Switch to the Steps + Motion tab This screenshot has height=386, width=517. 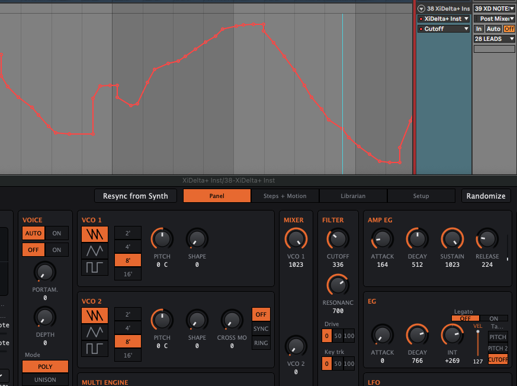pos(285,196)
